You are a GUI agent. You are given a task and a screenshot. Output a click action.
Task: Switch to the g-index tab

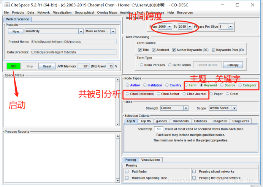coord(162,121)
